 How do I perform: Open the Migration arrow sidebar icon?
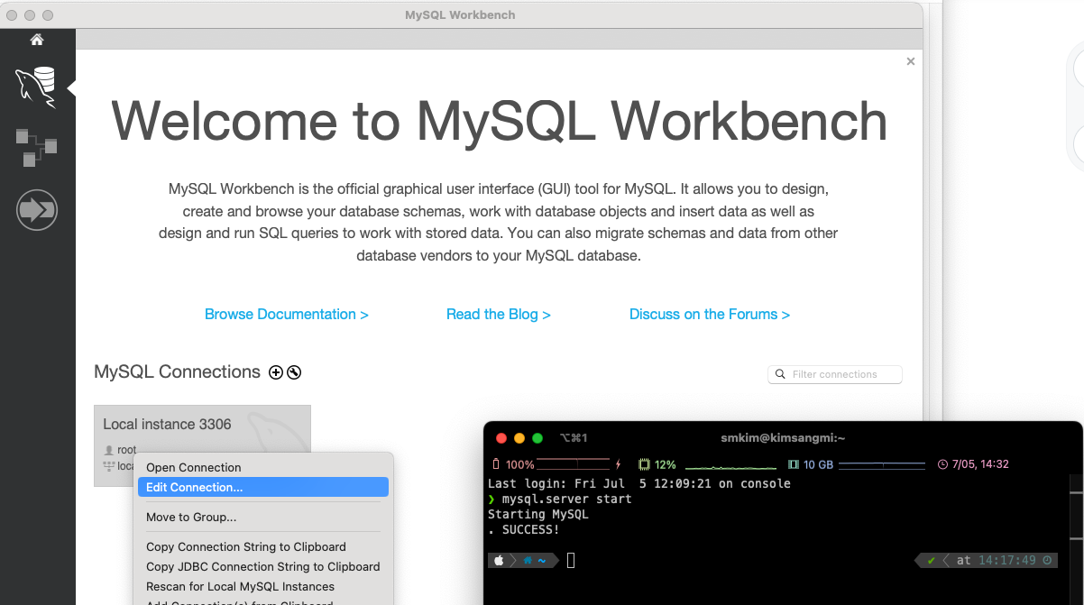pyautogui.click(x=37, y=210)
